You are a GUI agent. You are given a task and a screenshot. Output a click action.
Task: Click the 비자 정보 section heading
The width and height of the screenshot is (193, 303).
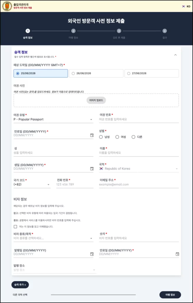click(20, 199)
